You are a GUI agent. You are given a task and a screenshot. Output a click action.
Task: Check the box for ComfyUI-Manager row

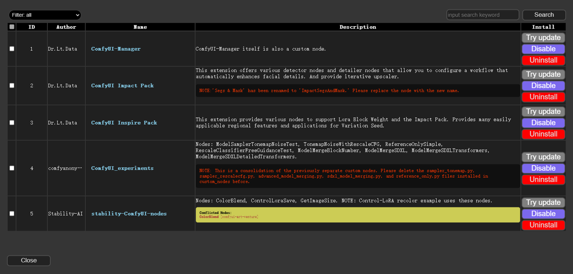pyautogui.click(x=12, y=49)
